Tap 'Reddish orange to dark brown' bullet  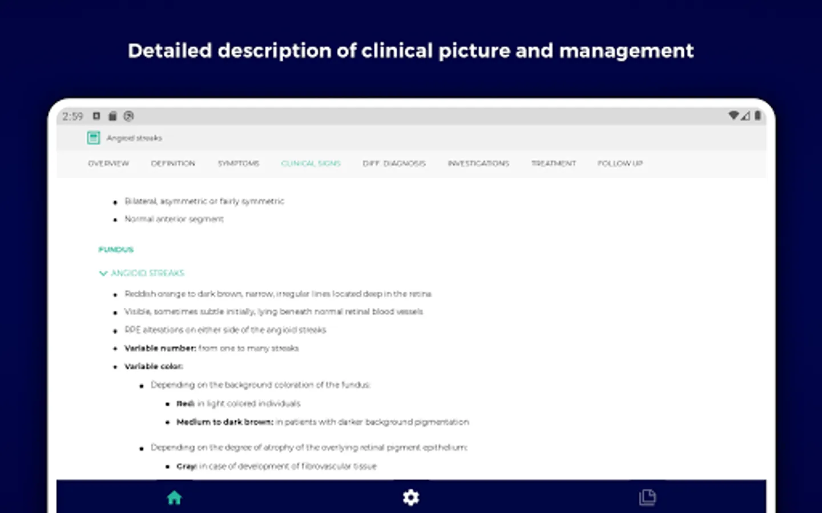(278, 294)
